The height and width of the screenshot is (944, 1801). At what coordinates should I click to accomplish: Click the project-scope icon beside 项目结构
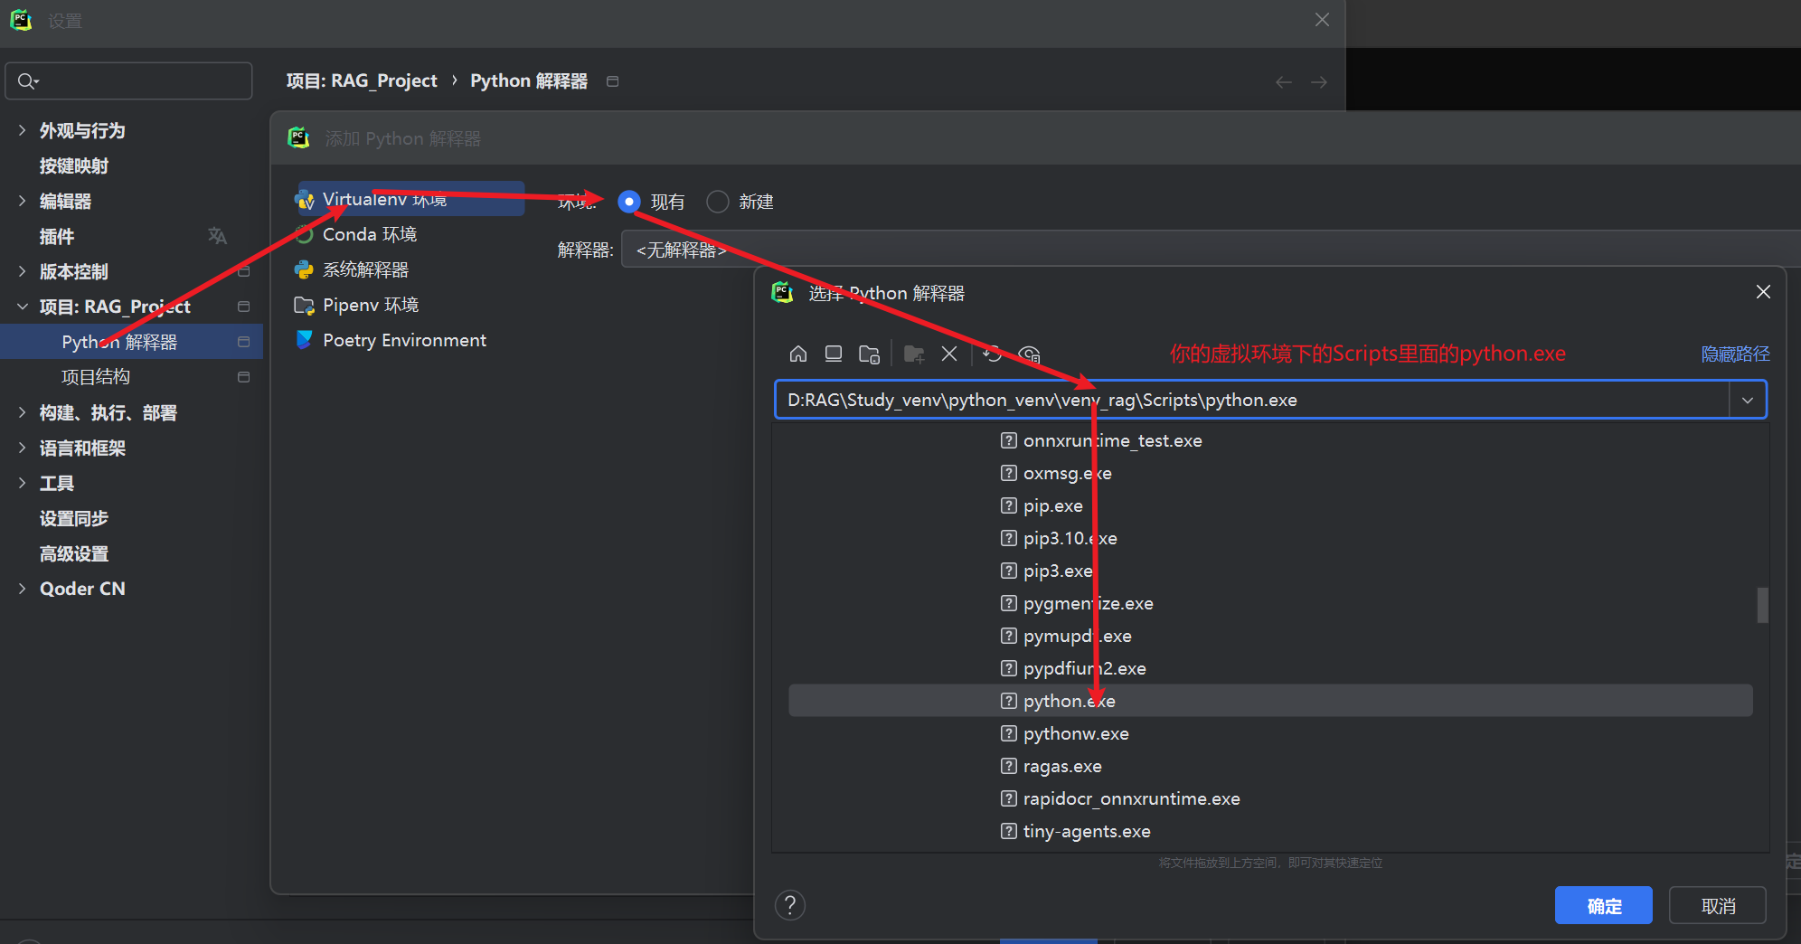(x=243, y=377)
